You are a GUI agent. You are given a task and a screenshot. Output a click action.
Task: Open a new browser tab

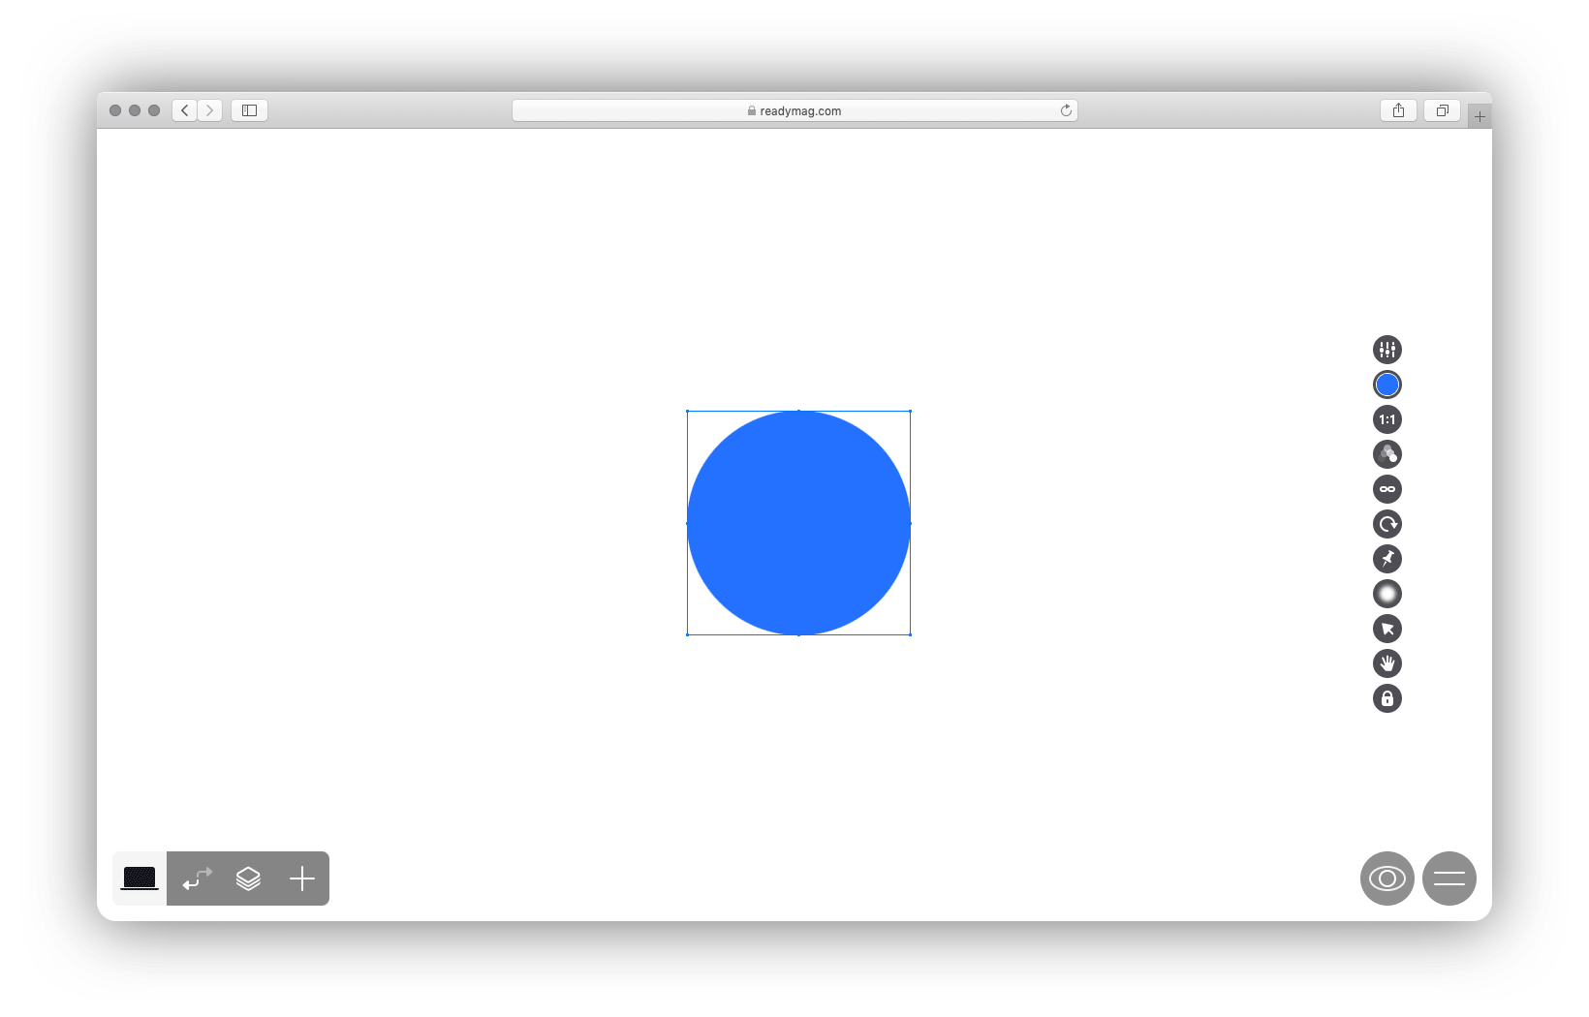pyautogui.click(x=1480, y=114)
